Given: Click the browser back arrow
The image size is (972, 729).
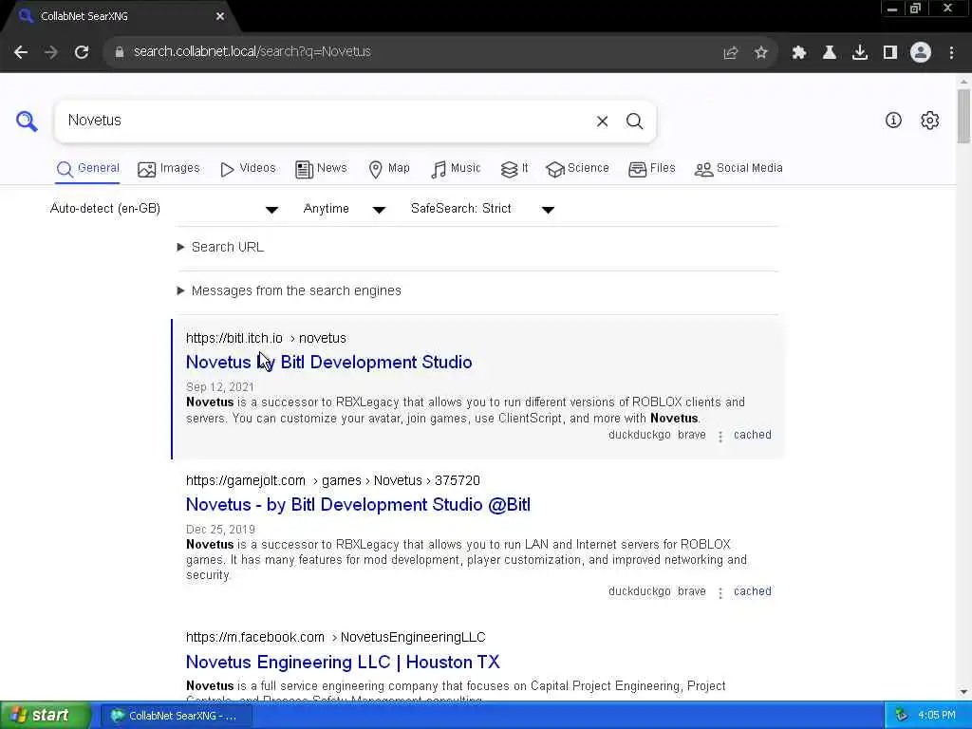Looking at the screenshot, I should tap(21, 52).
